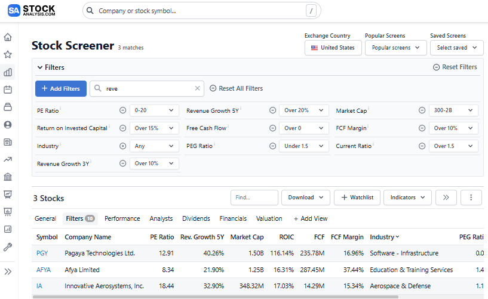Remove the FCF Margin filter
This screenshot has width=488, height=299.
pos(422,128)
